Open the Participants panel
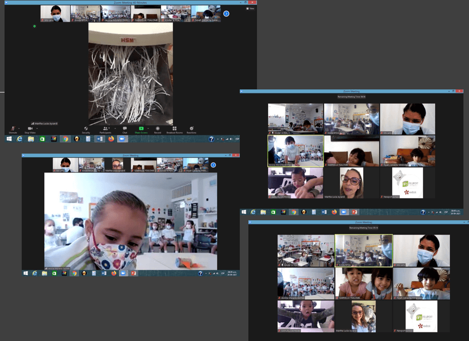469x341 pixels. tap(105, 129)
